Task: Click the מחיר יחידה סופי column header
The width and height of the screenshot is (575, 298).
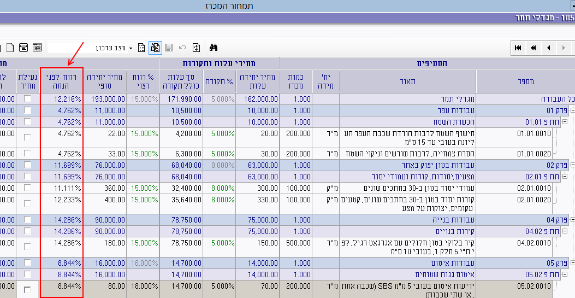Action: click(104, 81)
